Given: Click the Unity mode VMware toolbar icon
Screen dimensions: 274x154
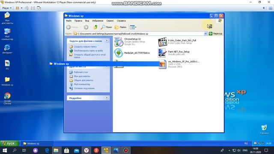Looking at the screenshot, I should [39, 8].
